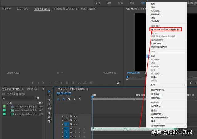Open panel overflow chevron beside 媒体浏览器
Screen dimensions: 197x139
(x=44, y=89)
